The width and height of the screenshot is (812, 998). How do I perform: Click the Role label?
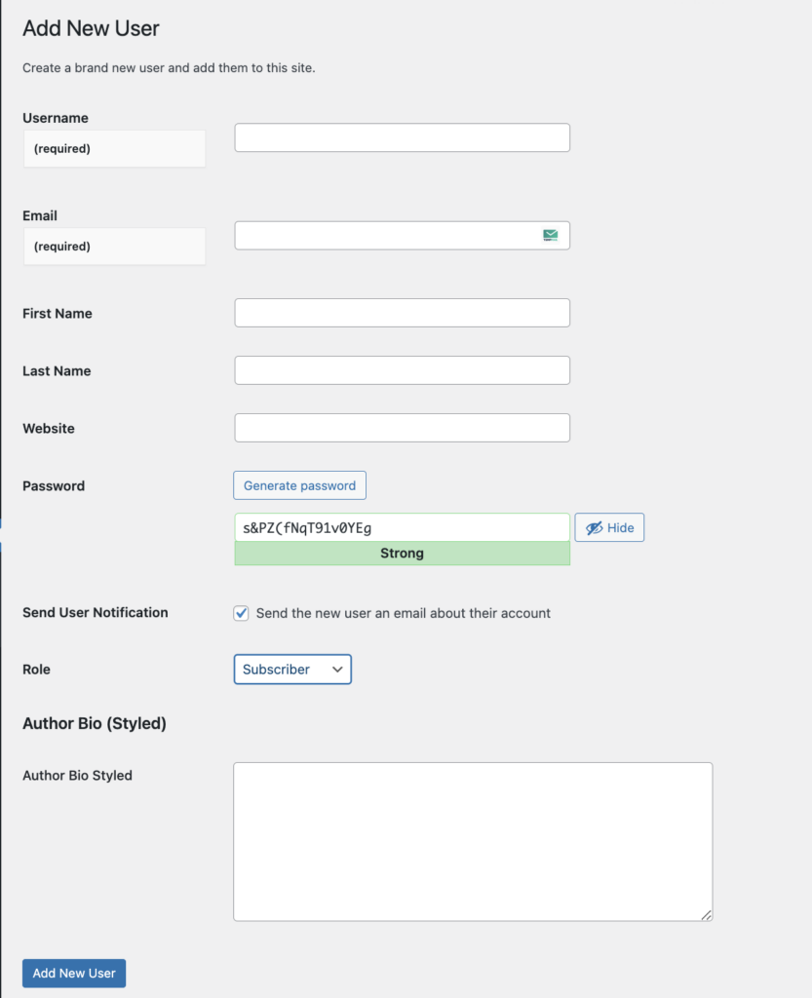click(36, 670)
